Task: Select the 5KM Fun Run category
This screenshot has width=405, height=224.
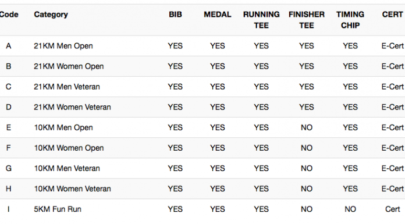Action: click(x=58, y=209)
